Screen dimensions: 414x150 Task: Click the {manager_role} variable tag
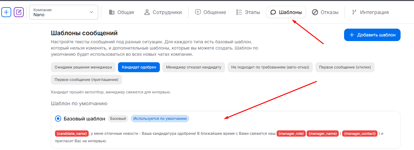[291, 134]
